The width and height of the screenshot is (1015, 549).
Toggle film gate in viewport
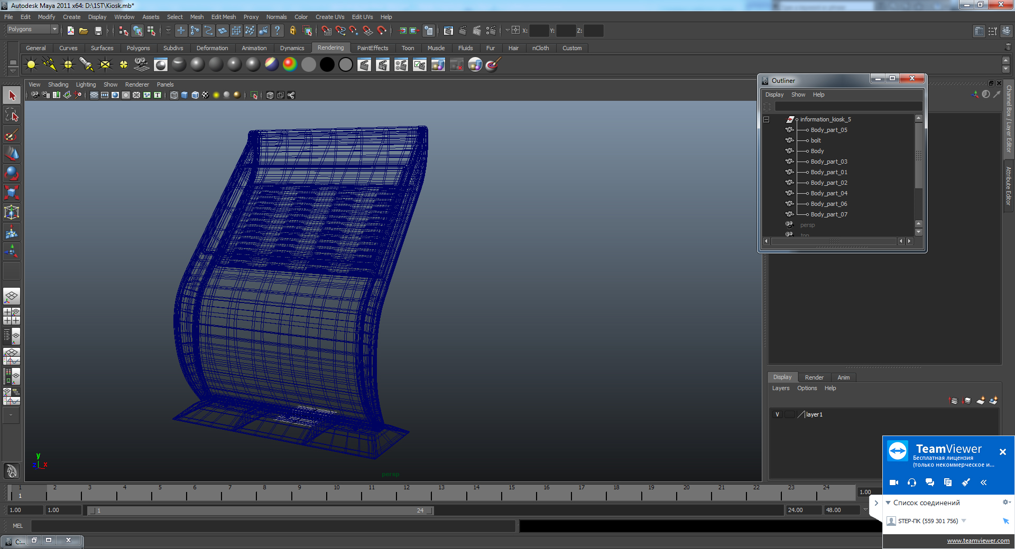[x=105, y=95]
